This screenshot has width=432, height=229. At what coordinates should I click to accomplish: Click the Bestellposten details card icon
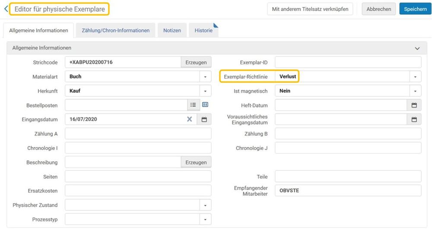[x=205, y=105]
